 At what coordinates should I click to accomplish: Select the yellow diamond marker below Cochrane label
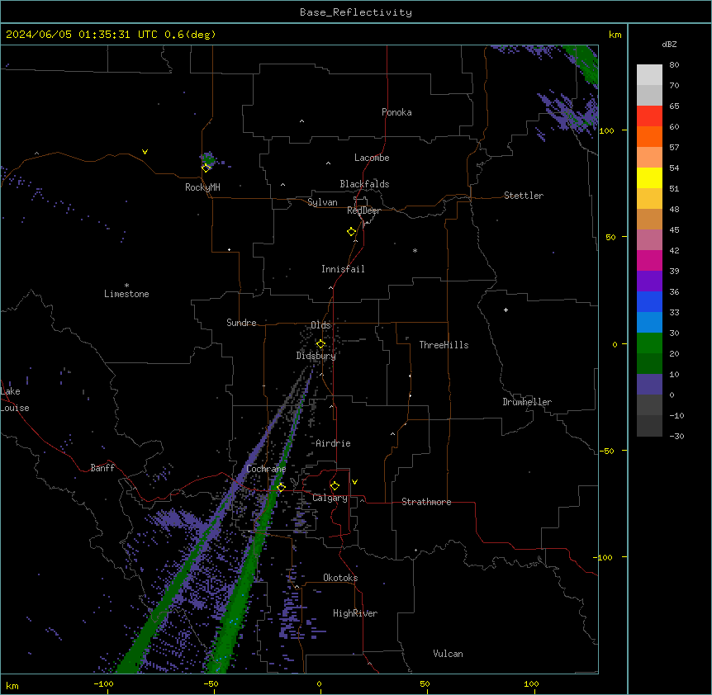(x=282, y=487)
